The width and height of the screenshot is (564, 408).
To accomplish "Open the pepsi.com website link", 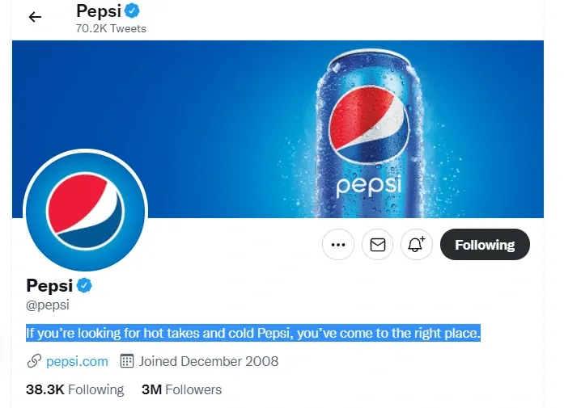I will tap(77, 361).
